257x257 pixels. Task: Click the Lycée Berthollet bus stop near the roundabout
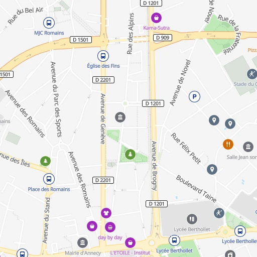(174, 240)
